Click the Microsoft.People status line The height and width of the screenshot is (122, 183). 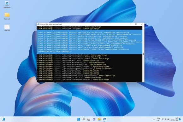[80, 48]
